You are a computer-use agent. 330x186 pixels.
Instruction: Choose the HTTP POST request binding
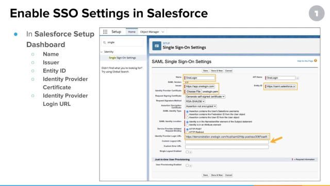tap(187, 129)
